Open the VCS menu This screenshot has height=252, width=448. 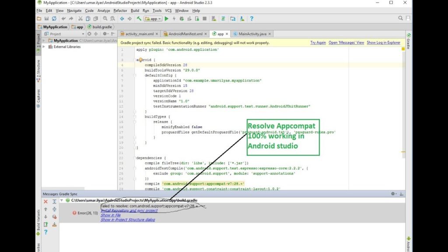[x=168, y=10]
